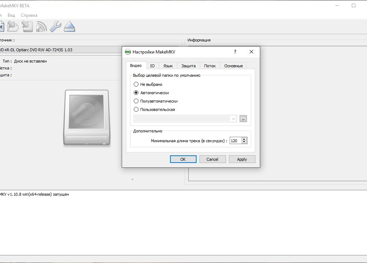Open the 'Вид' menu
367x263 pixels.
click(11, 15)
